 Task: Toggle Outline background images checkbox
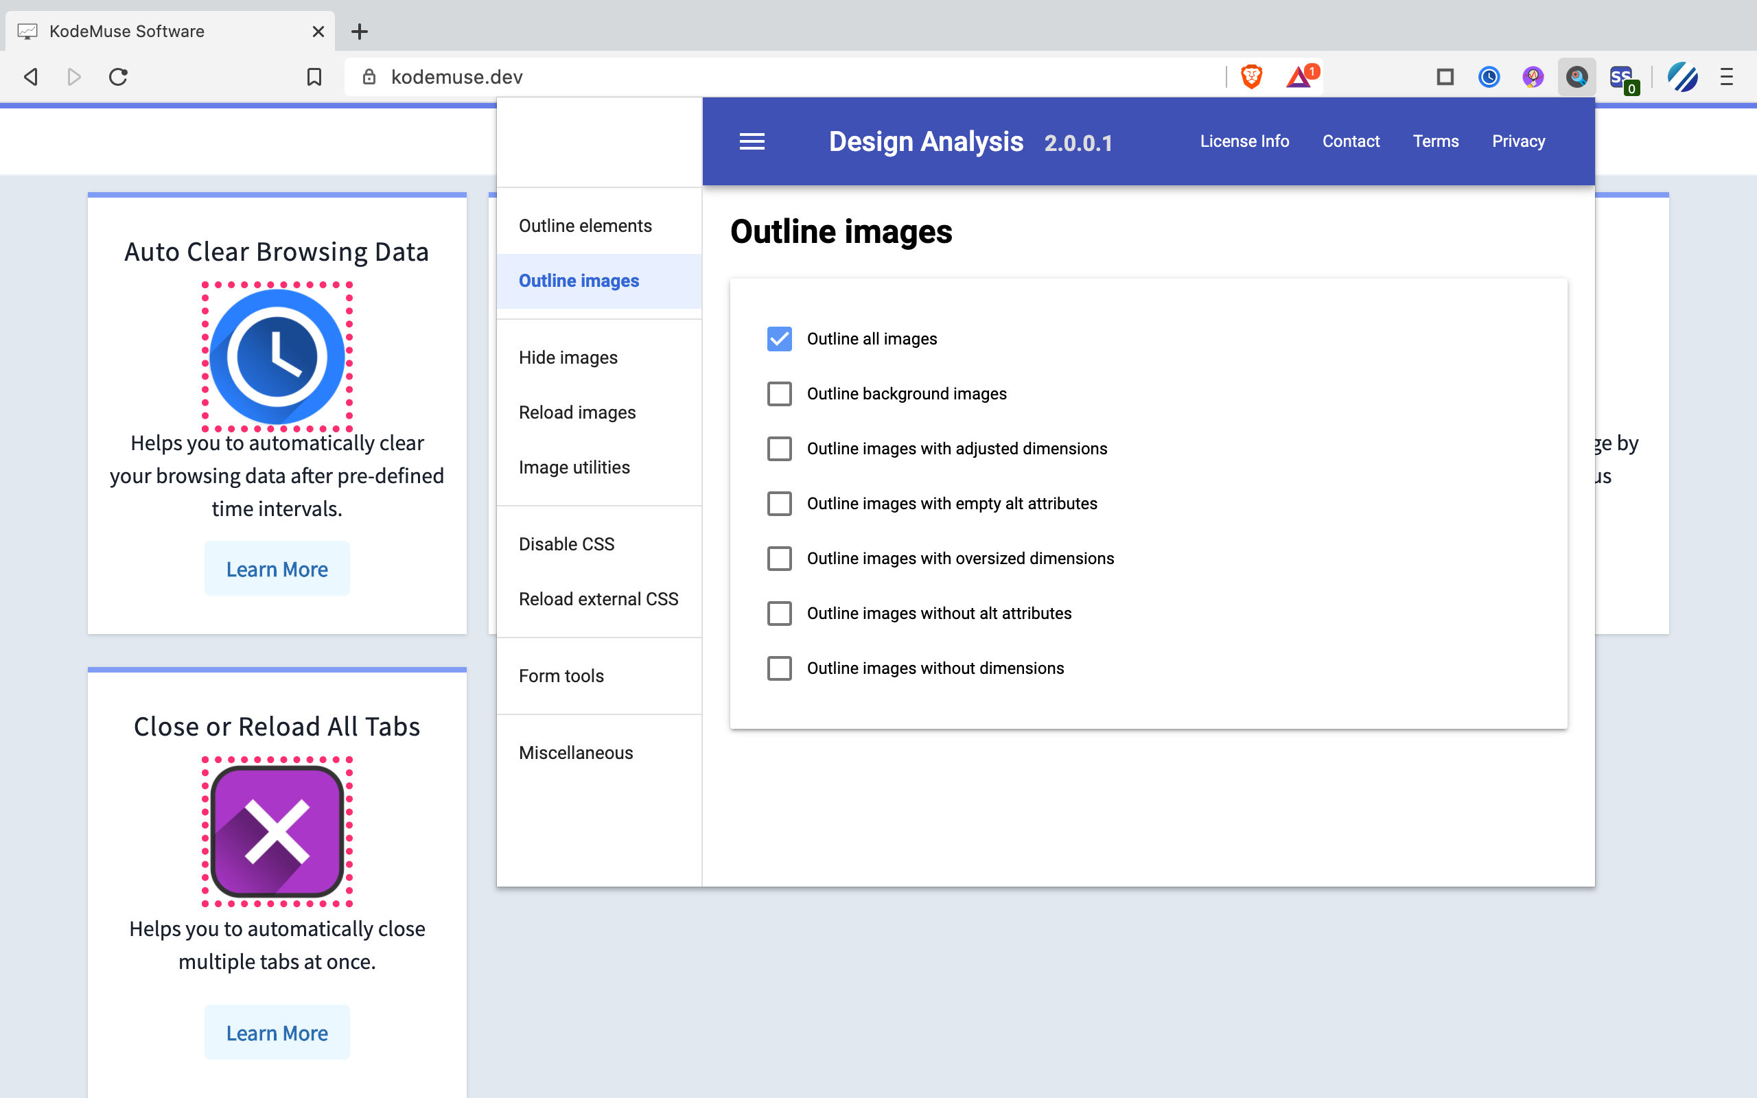(780, 393)
